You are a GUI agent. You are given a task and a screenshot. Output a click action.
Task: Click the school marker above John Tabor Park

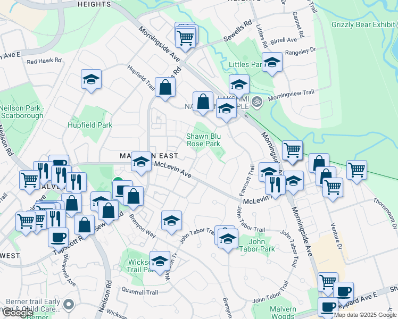227,239
